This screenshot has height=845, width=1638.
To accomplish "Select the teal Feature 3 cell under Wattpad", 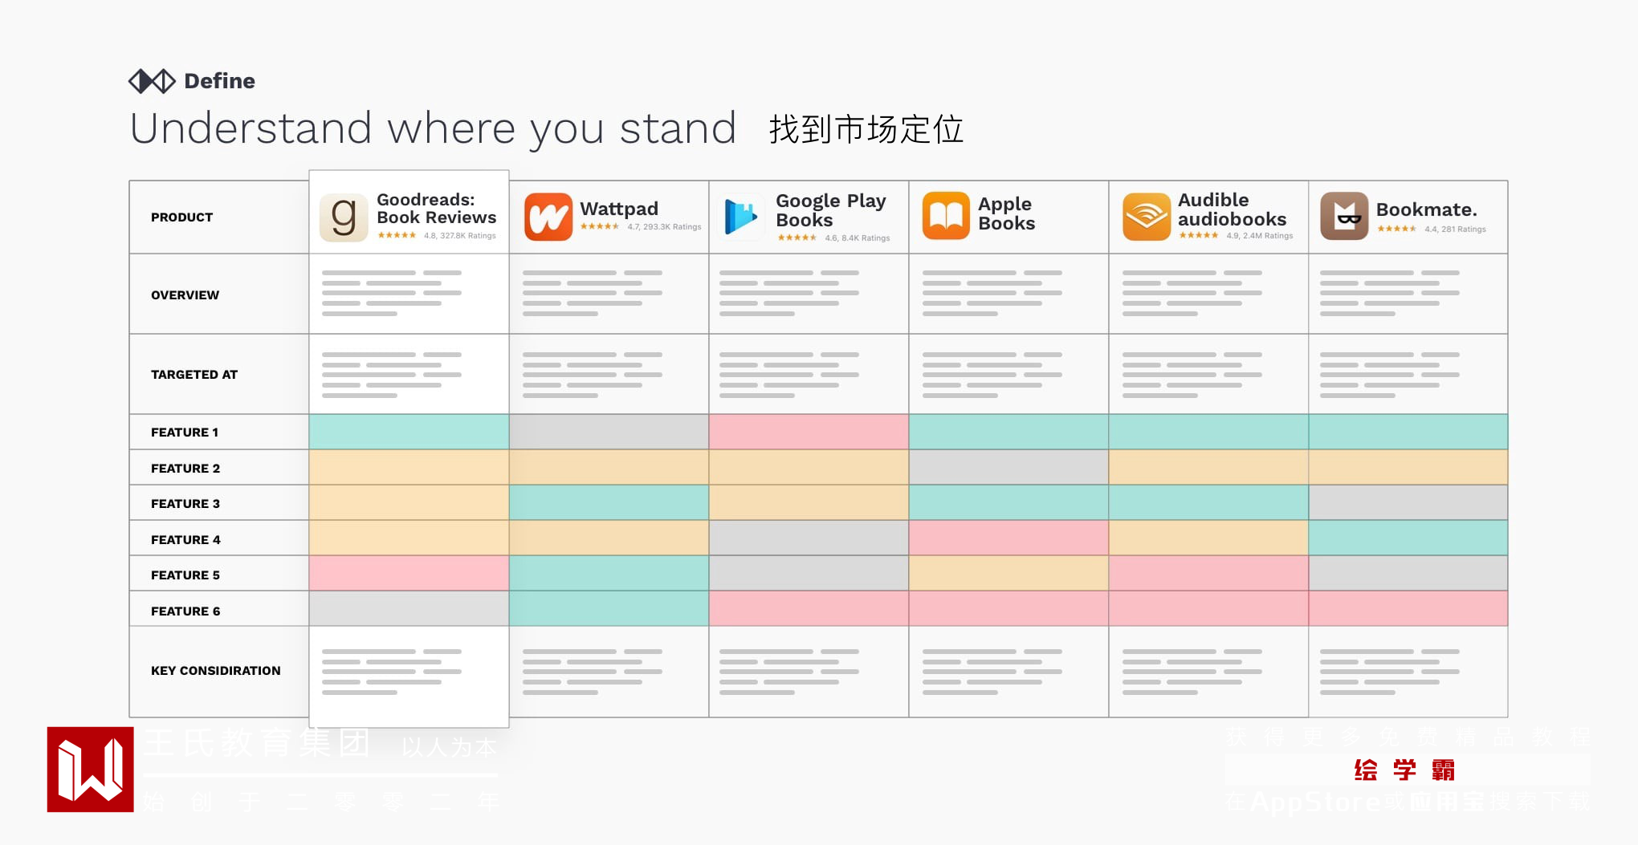I will pyautogui.click(x=609, y=502).
